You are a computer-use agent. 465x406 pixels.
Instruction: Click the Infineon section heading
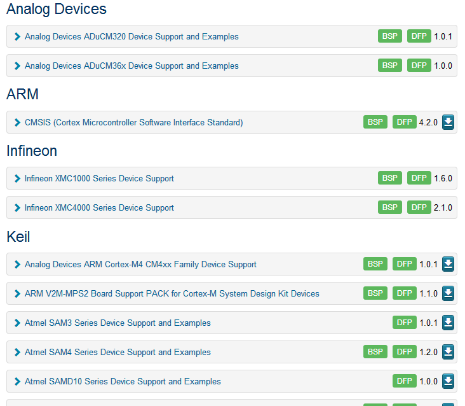[x=32, y=151]
